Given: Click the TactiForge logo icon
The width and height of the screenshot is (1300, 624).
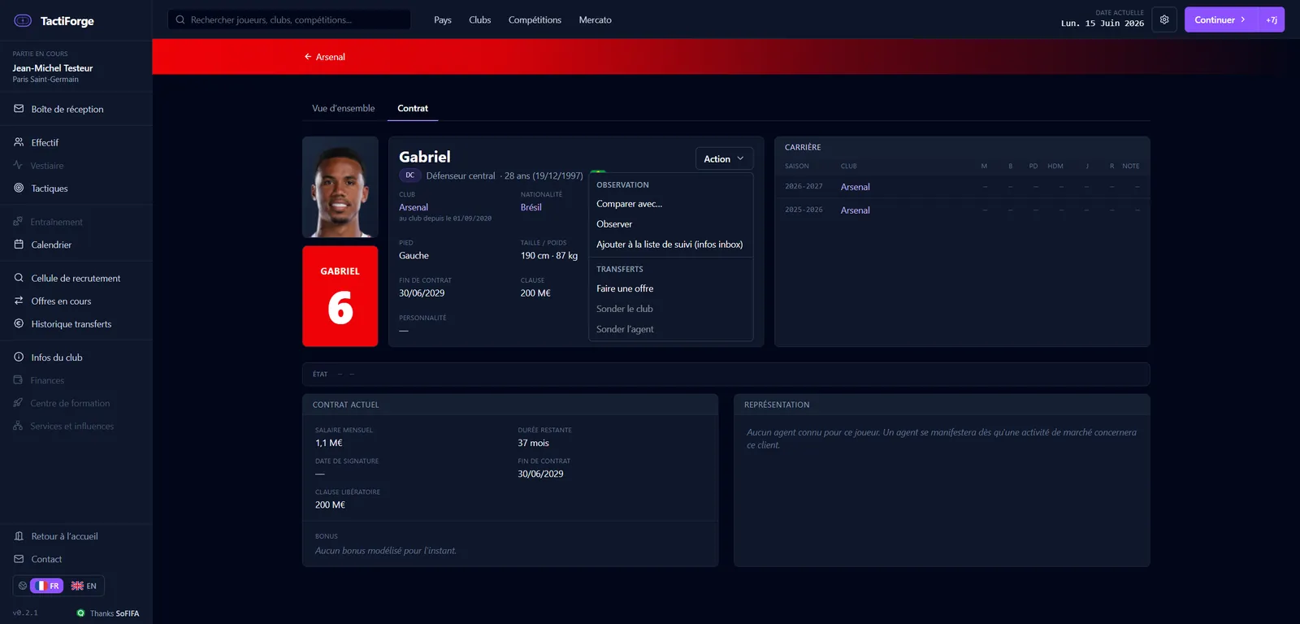Looking at the screenshot, I should pos(23,20).
